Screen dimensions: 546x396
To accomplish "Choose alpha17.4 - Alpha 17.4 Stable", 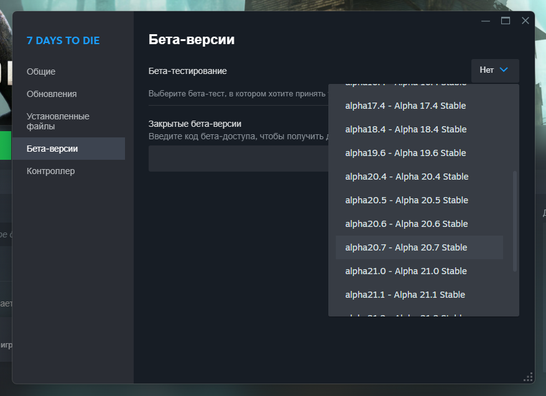I will click(x=419, y=106).
